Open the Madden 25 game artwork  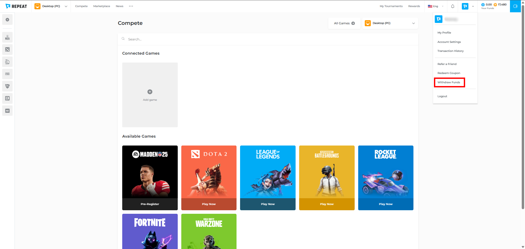(150, 172)
